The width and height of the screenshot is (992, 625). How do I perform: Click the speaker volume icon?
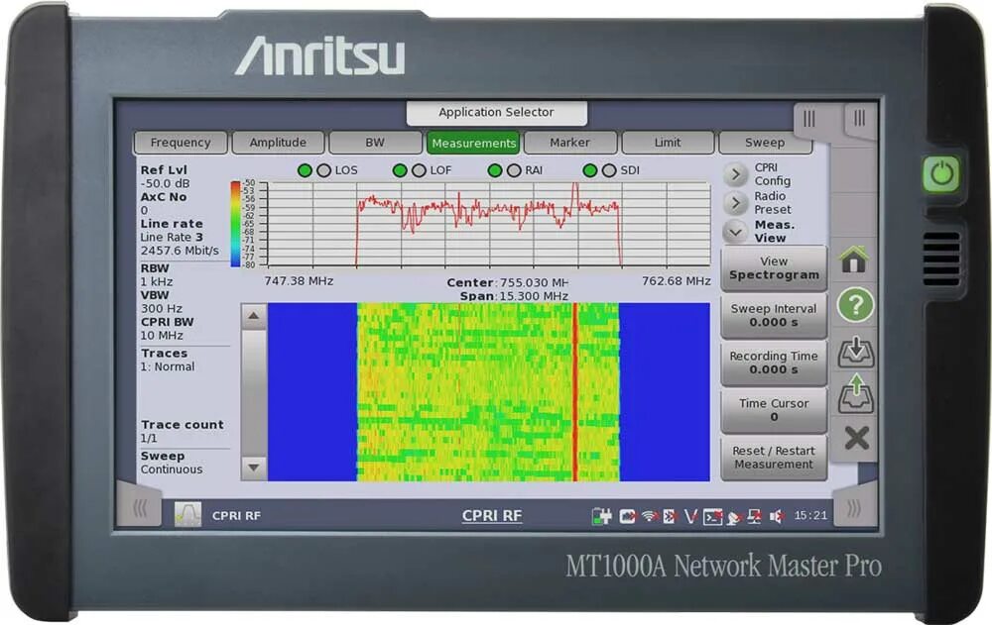click(778, 515)
